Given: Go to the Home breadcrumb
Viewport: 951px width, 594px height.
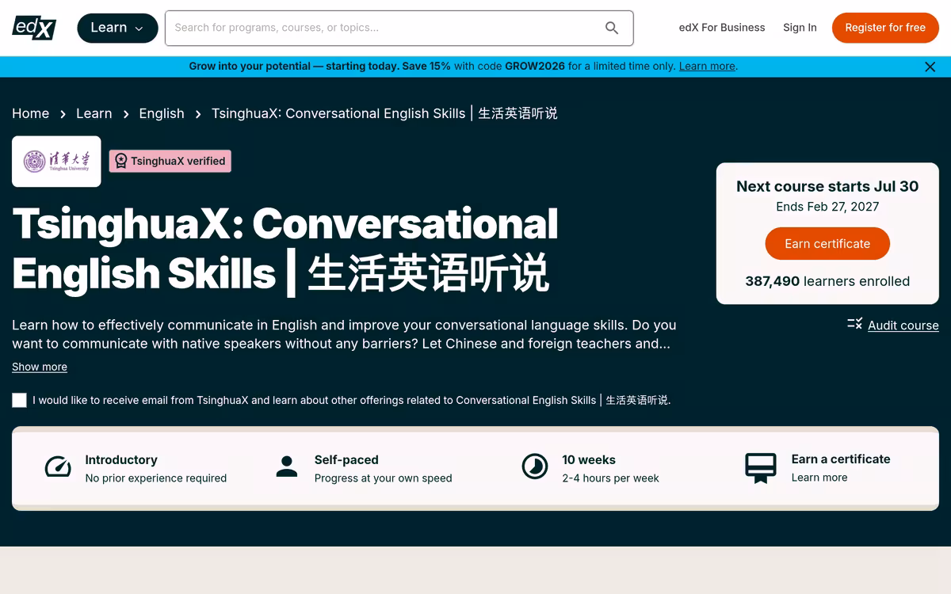Looking at the screenshot, I should click(30, 114).
